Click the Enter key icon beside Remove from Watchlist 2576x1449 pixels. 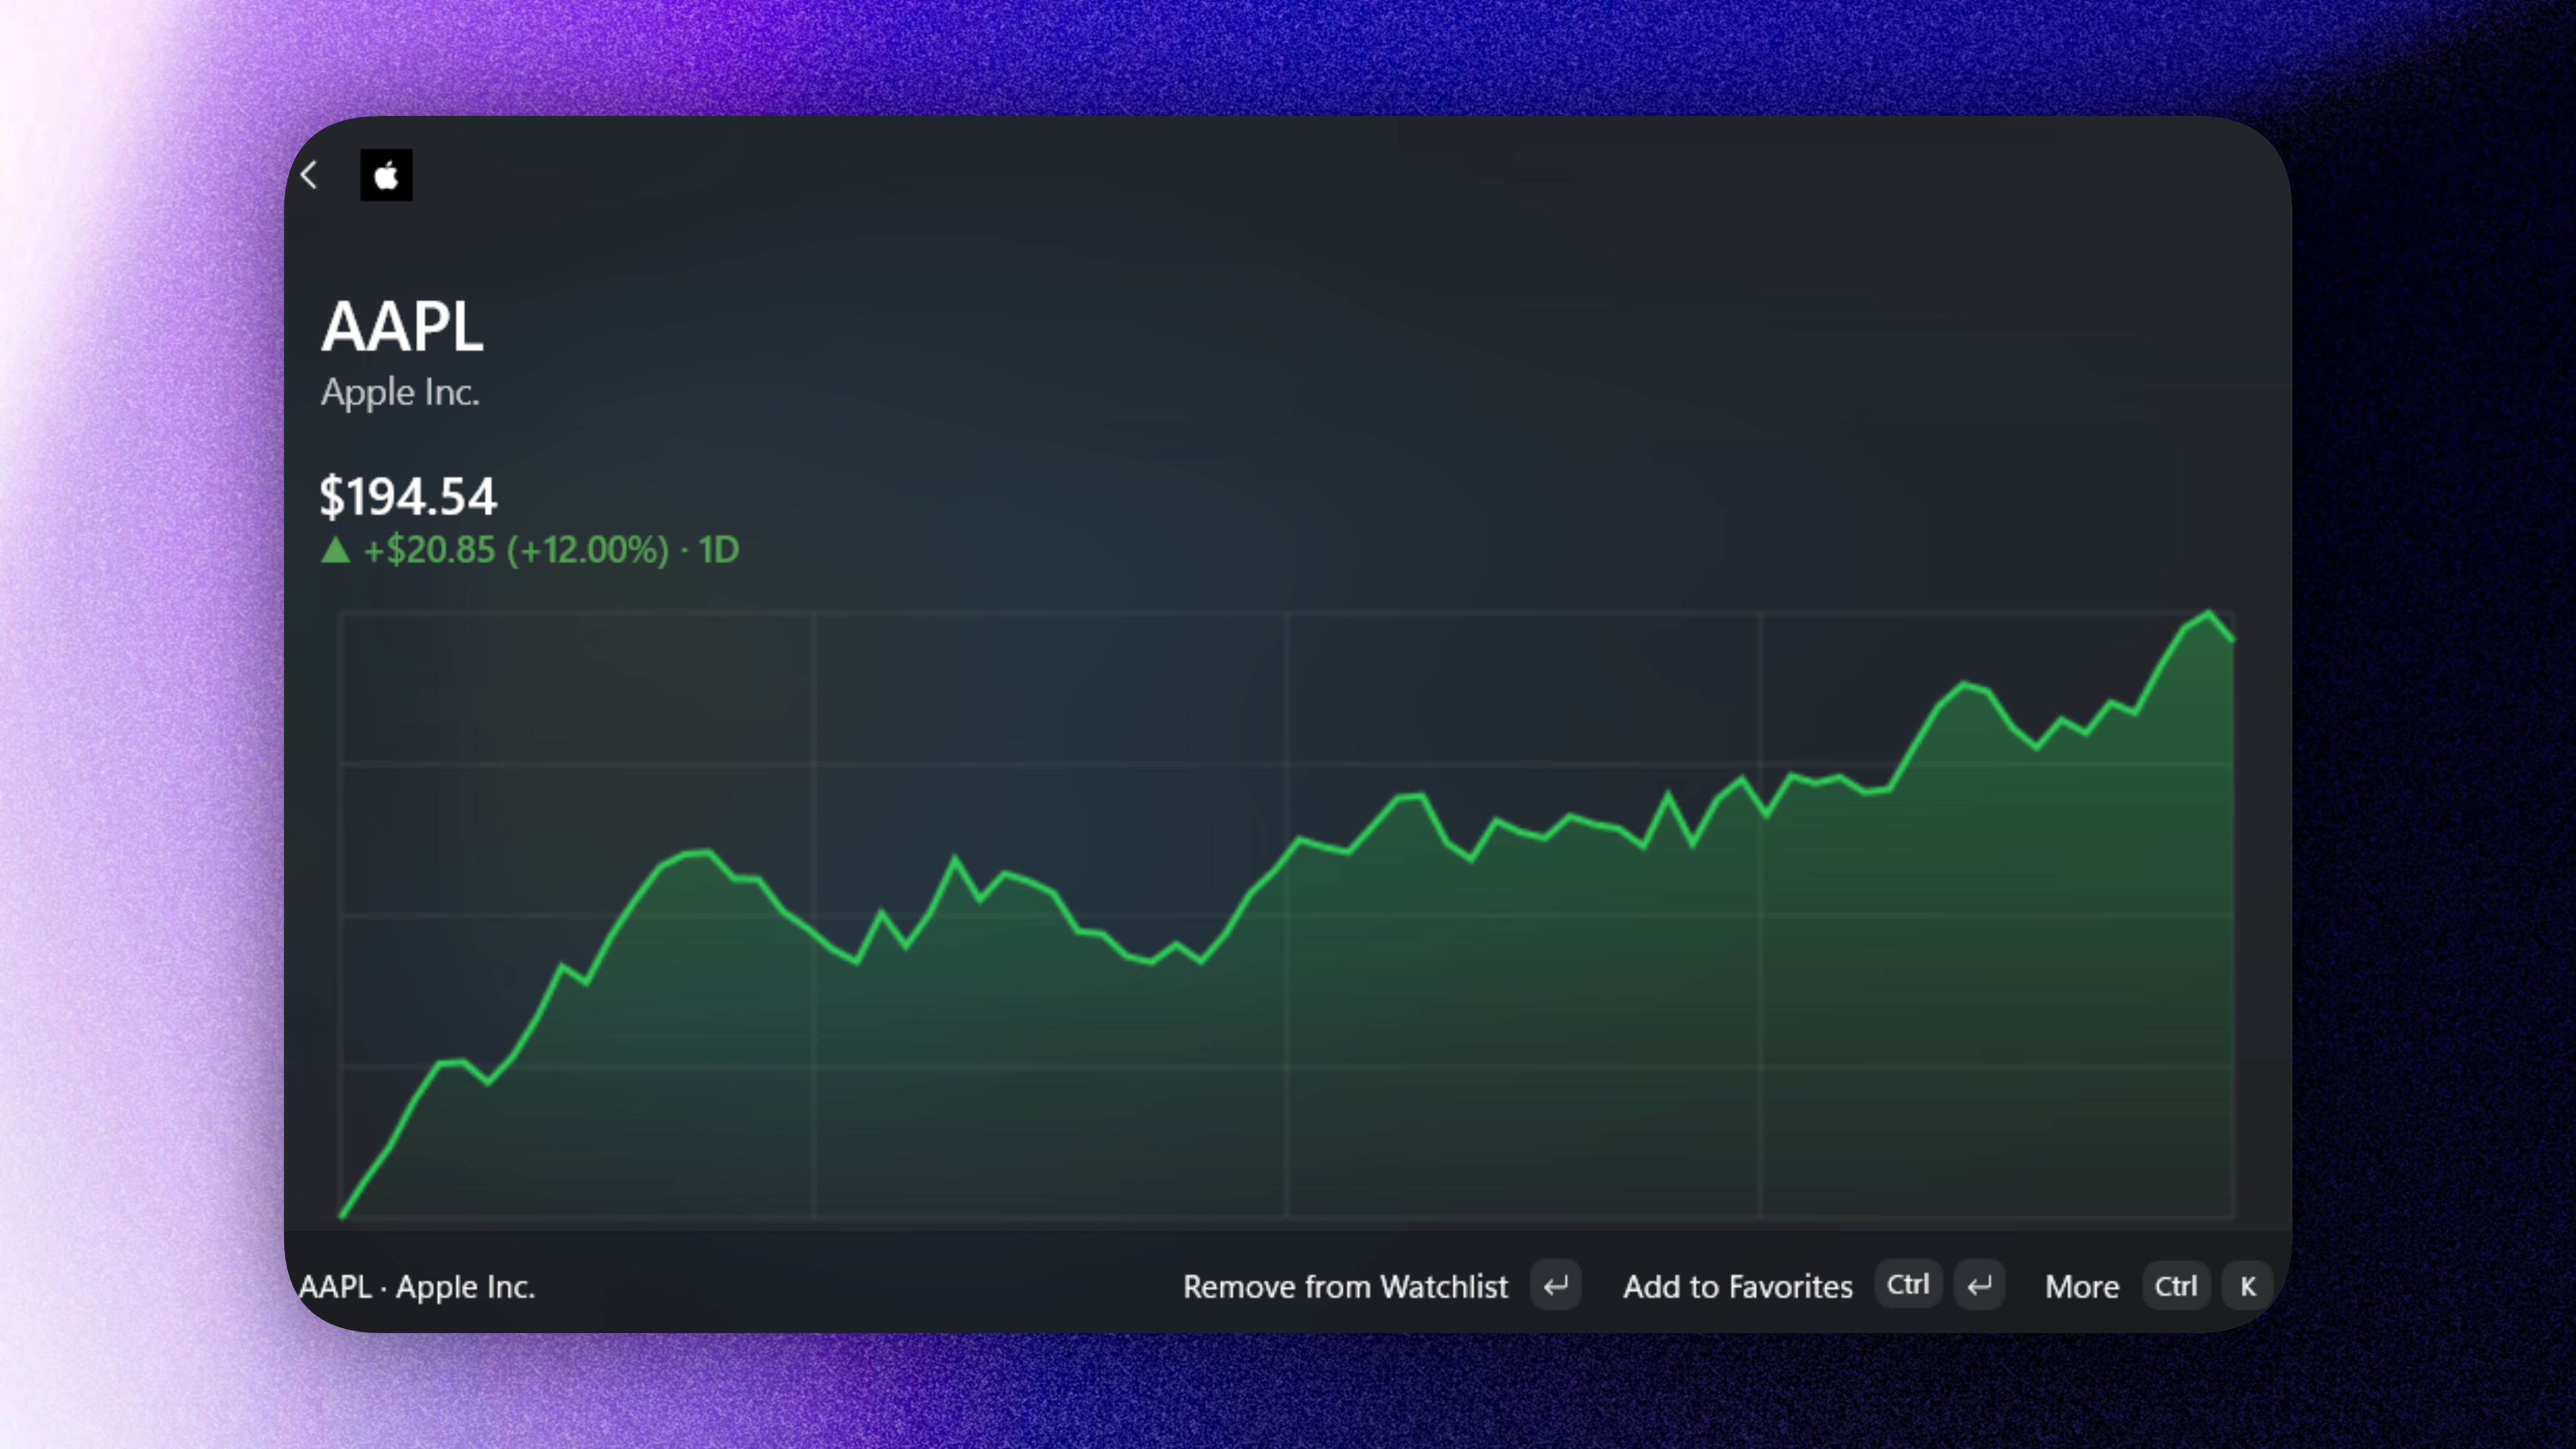1555,1286
